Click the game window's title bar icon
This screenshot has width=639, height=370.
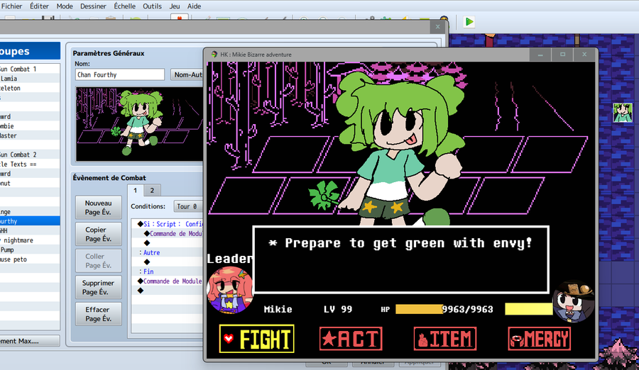(x=214, y=54)
